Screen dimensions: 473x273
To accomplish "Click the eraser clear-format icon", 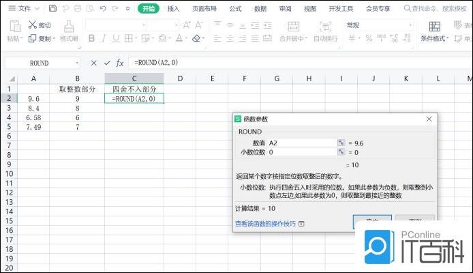I will (x=196, y=38).
